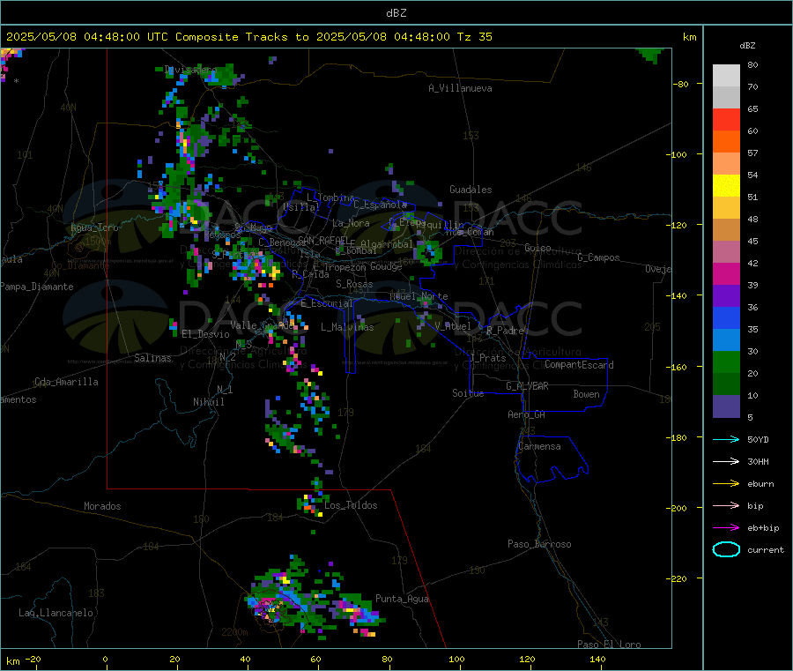
Task: Click the Paso_Barroso label
Action: click(x=539, y=544)
